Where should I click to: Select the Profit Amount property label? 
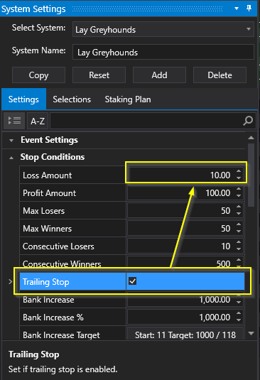click(x=49, y=193)
